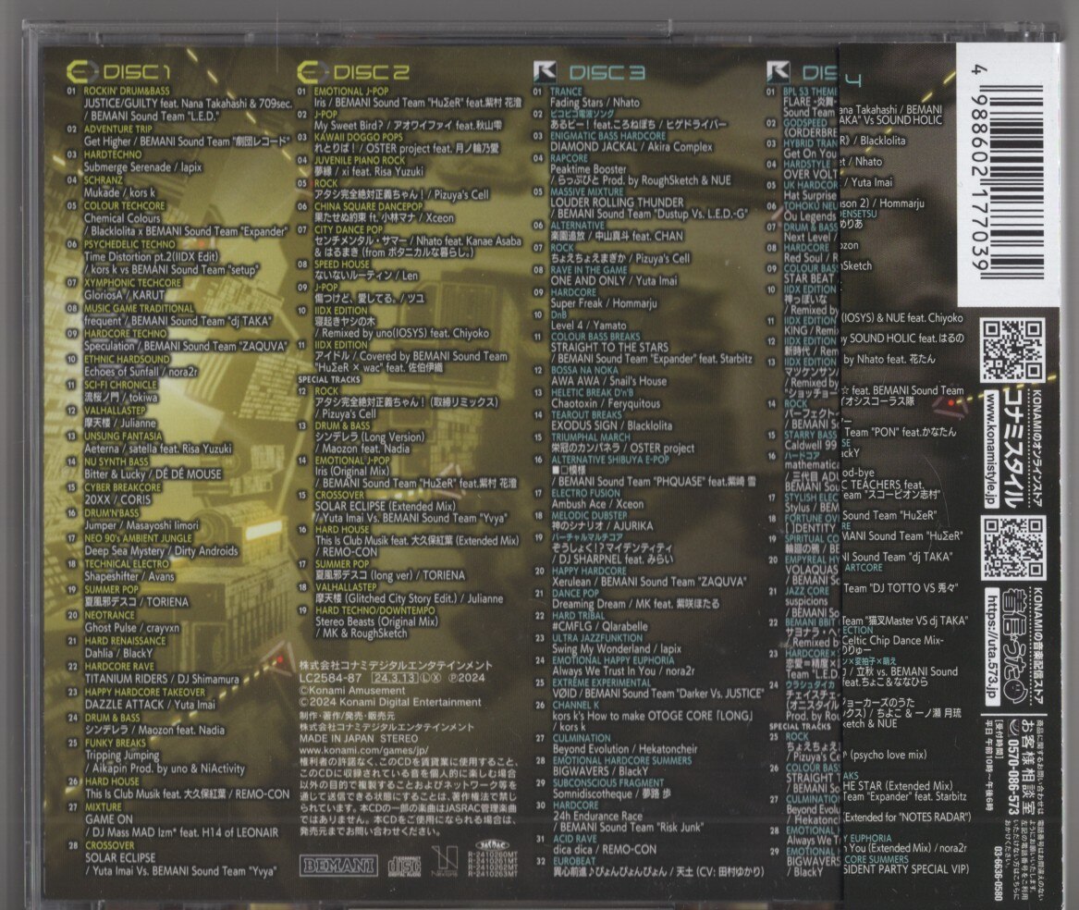
Task: Click the QR code beside コナミスタイル
Action: tap(1012, 351)
